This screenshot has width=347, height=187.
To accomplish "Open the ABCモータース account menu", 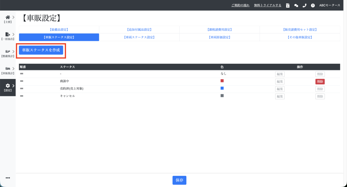I will (329, 5).
